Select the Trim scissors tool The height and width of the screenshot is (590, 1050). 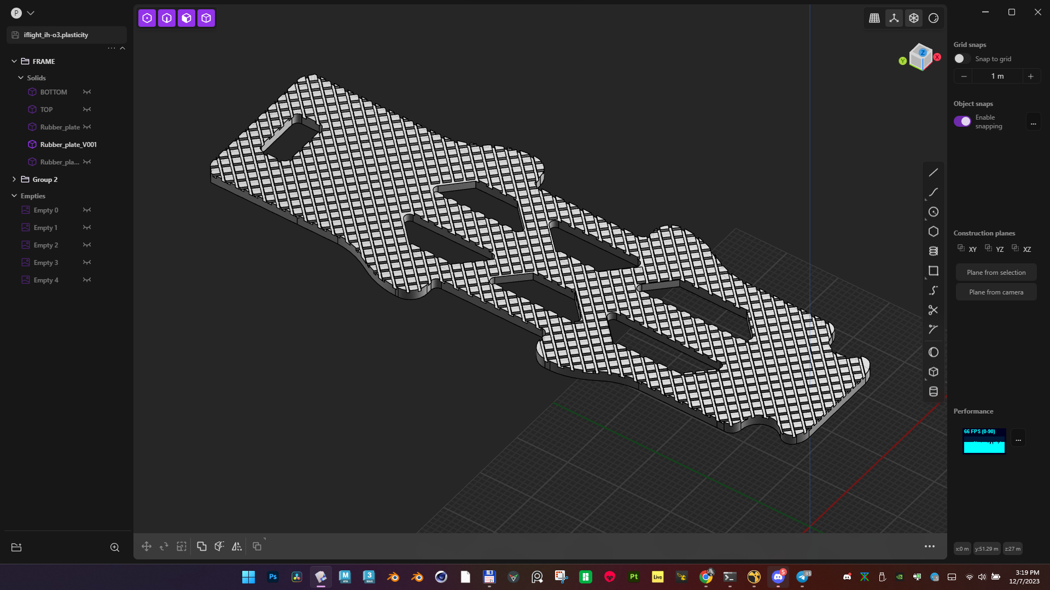pos(934,310)
